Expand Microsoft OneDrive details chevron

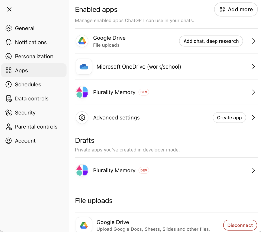[x=253, y=67]
